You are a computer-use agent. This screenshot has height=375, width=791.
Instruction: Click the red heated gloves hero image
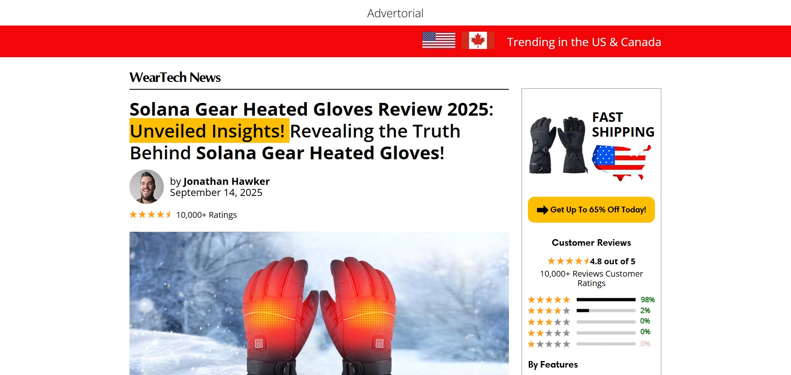[319, 303]
